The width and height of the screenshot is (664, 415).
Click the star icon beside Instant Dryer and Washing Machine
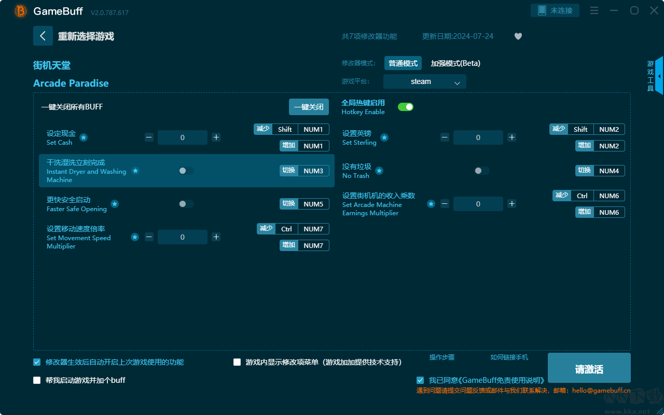click(x=135, y=171)
